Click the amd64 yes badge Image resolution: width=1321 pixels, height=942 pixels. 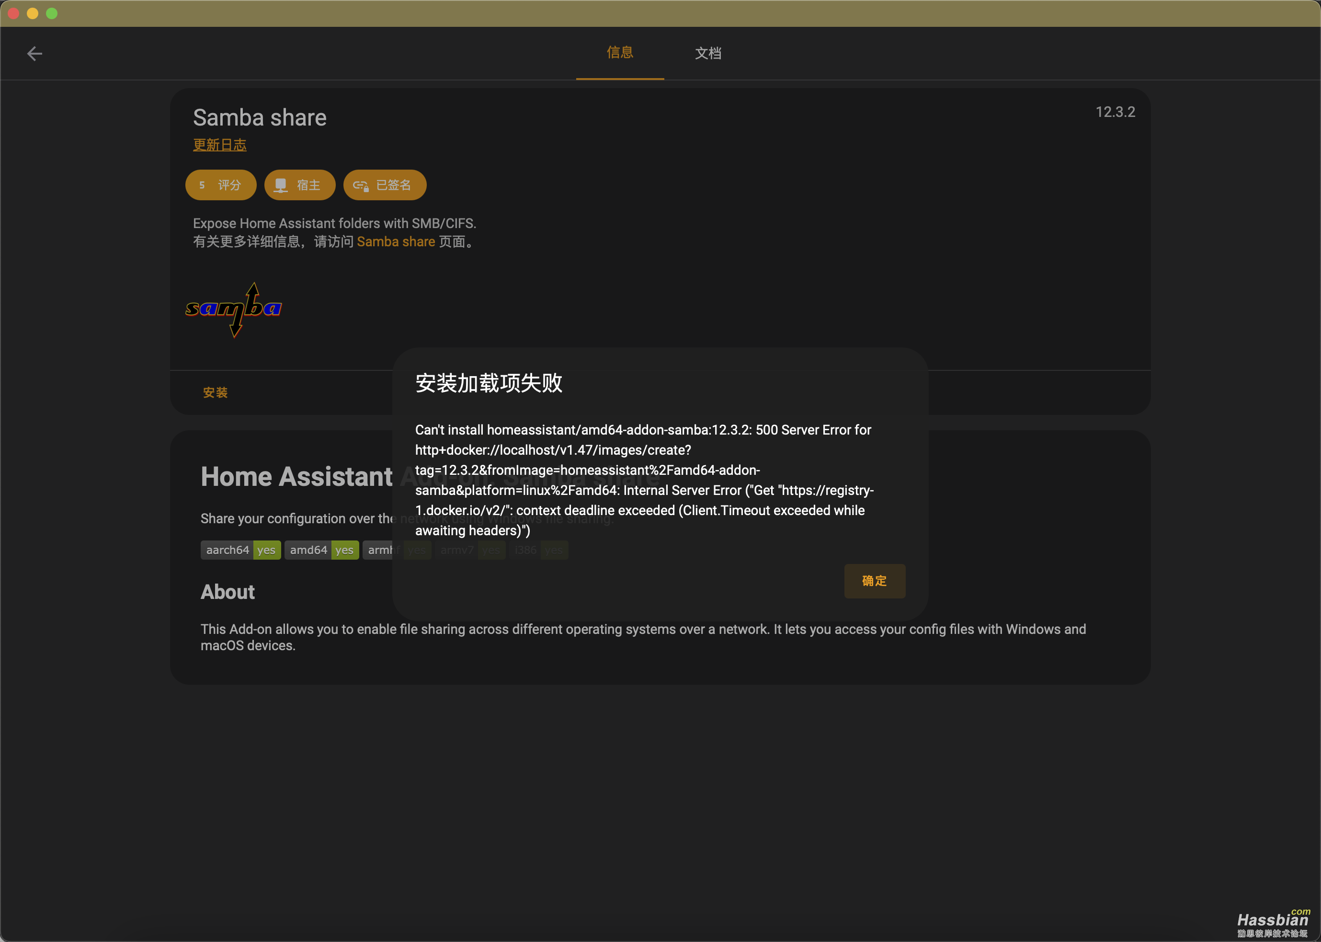coord(322,550)
